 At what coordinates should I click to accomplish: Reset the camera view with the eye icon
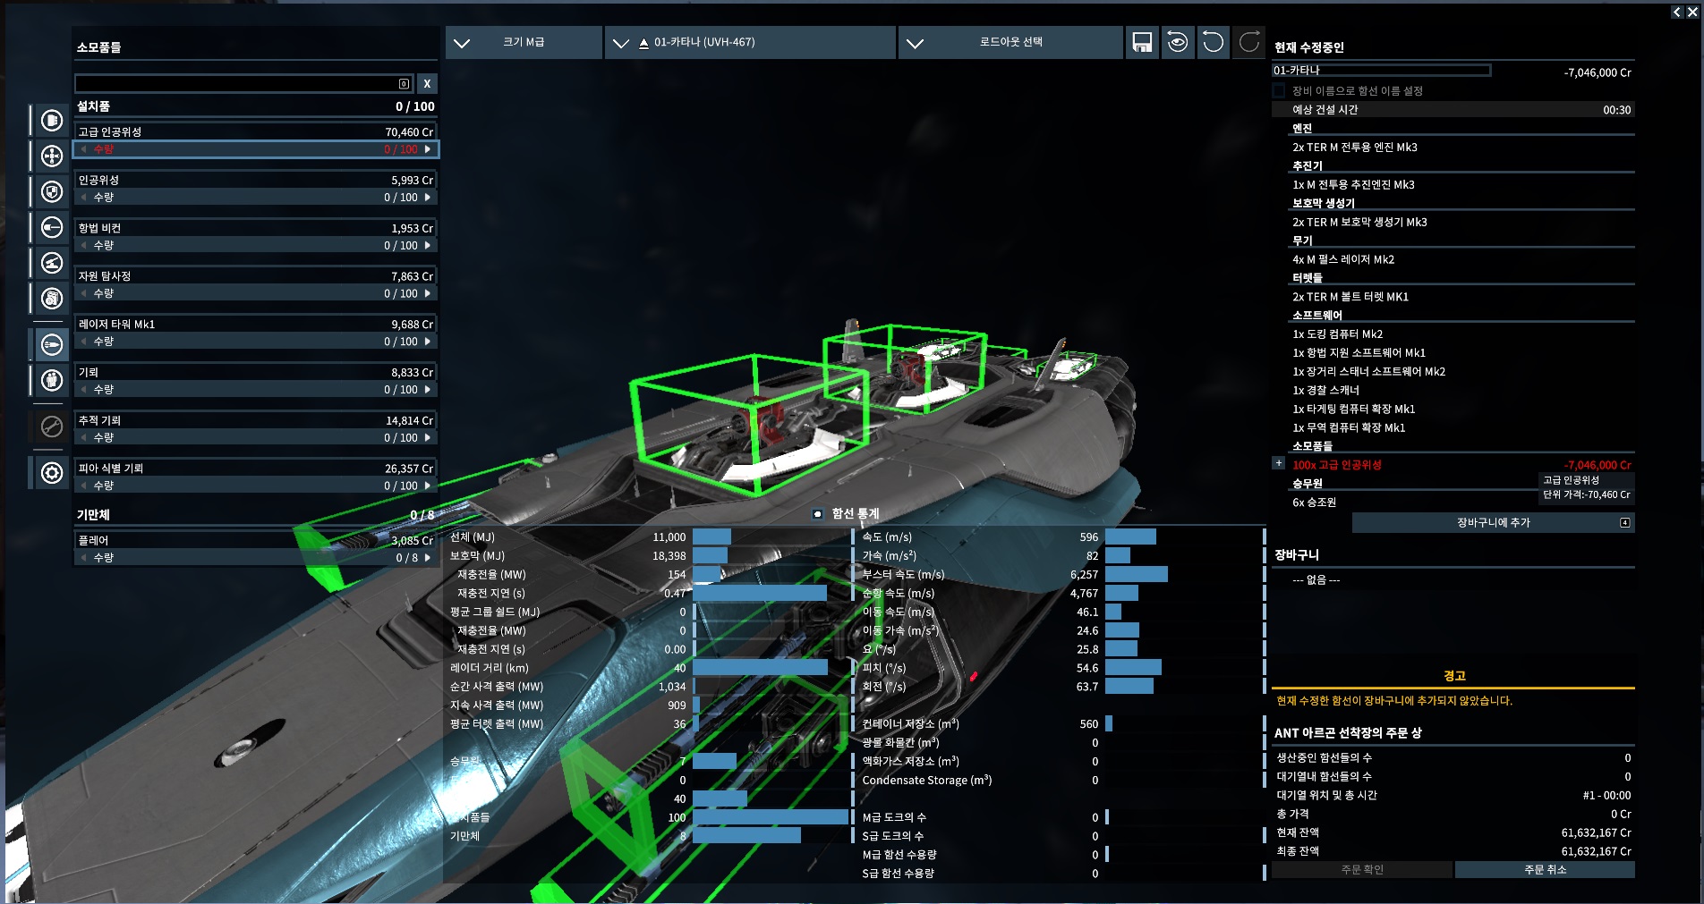[1178, 42]
